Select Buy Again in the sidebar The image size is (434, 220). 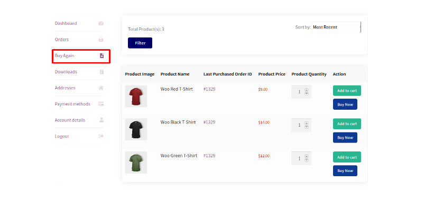tap(64, 55)
